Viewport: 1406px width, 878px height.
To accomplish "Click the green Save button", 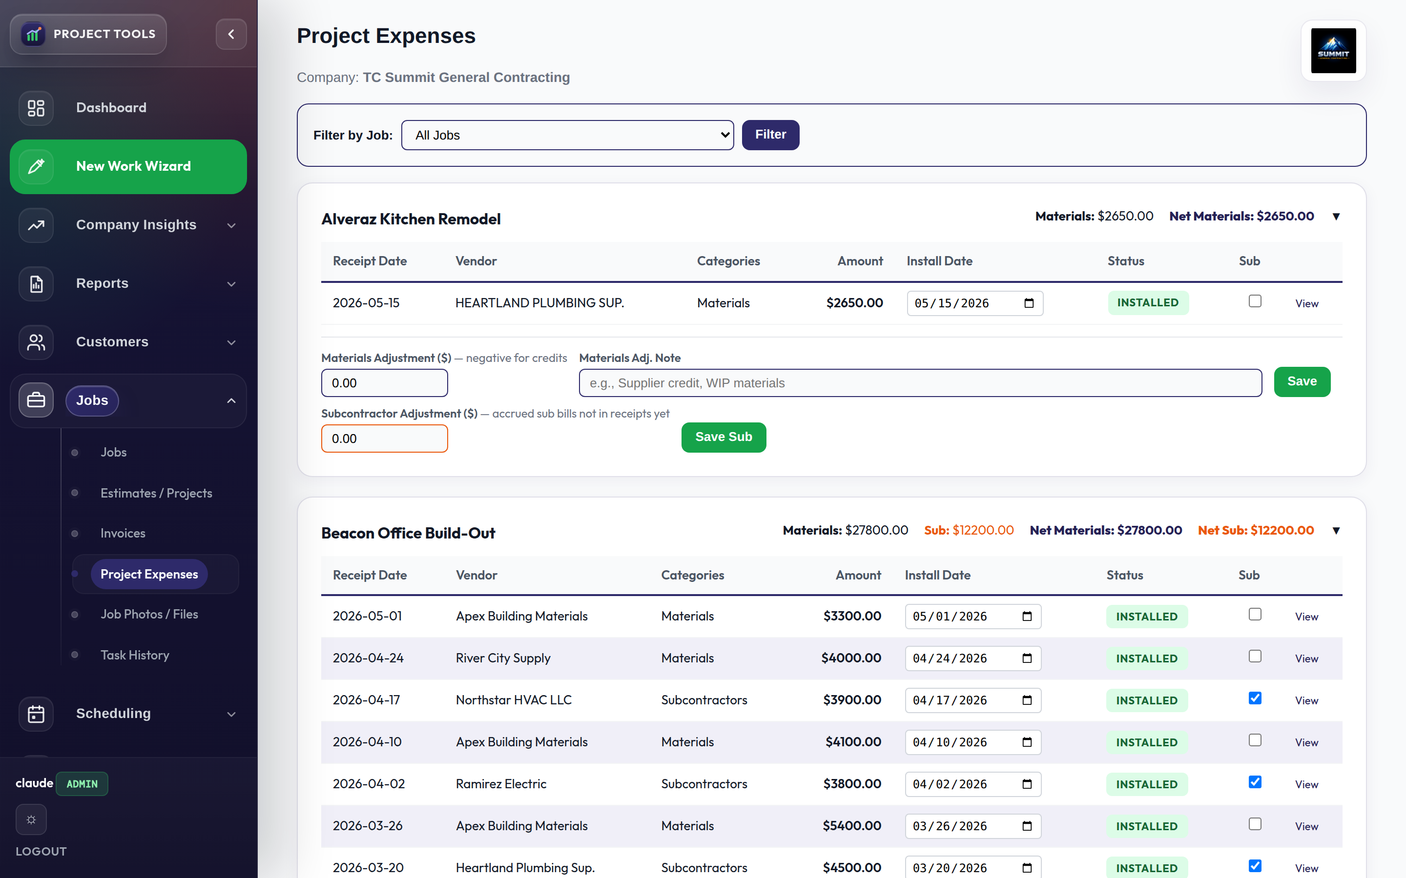I will (1302, 381).
